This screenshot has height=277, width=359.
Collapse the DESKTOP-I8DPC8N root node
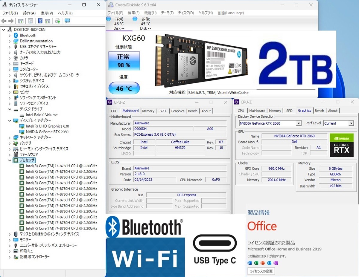pyautogui.click(x=4, y=30)
